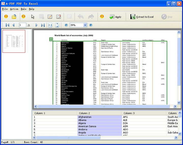Viewport: 183px width, 145px height.
Task: Click the grayed grid table icon
Action: click(69, 16)
